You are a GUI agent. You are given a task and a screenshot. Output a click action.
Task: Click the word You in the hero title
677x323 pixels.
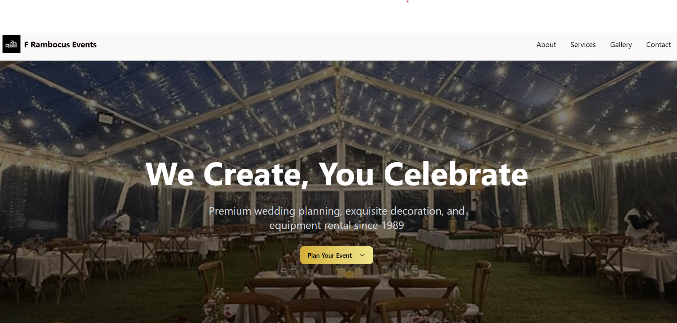pyautogui.click(x=346, y=174)
